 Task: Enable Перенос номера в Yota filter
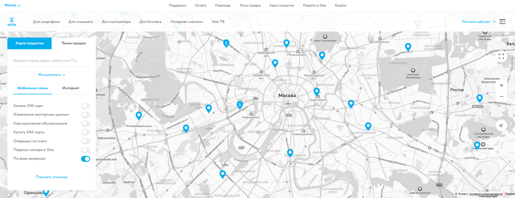pos(85,150)
